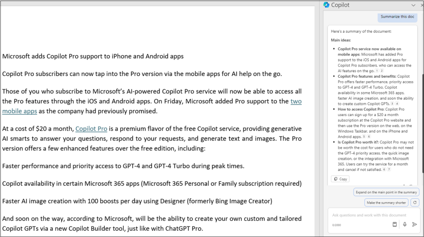Image resolution: width=424 pixels, height=237 pixels.
Task: Click the microphone icon in prompt box
Action: click(405, 224)
